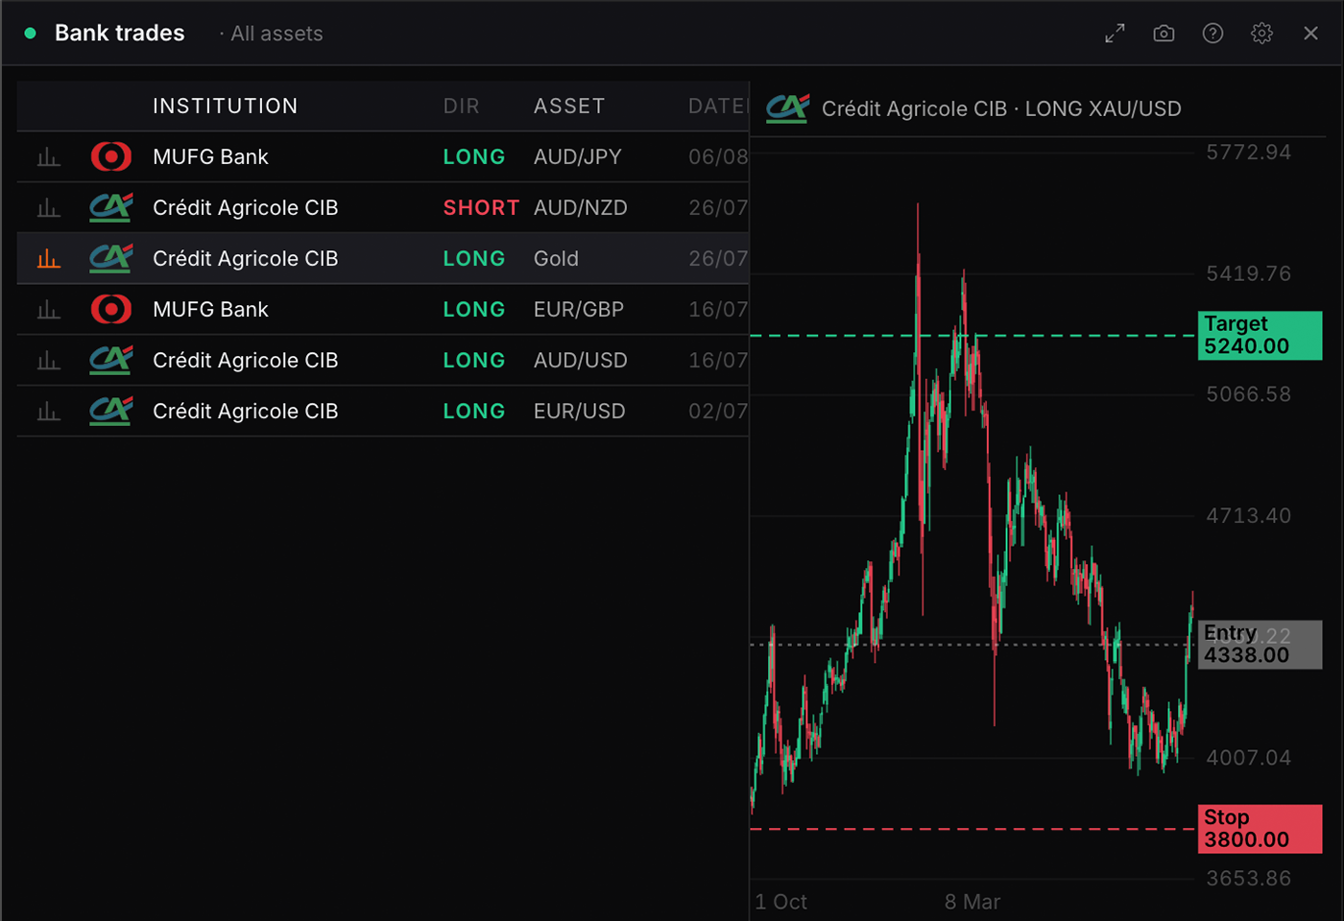The image size is (1344, 921).
Task: Click the Stop 3800.00 price label
Action: point(1260,828)
